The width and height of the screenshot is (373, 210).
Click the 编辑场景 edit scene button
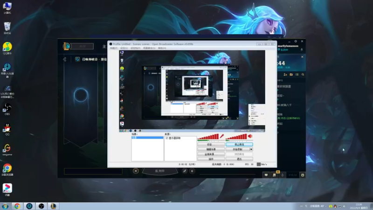point(211,149)
